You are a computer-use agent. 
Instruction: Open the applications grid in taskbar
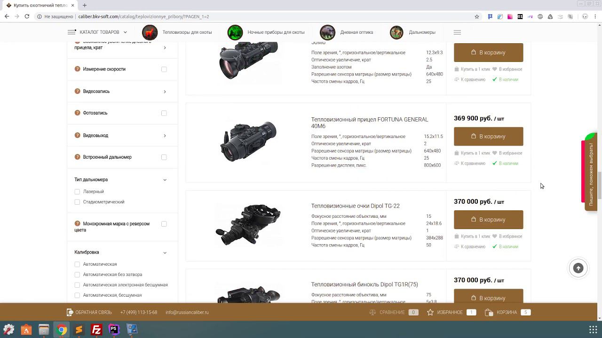(x=593, y=330)
